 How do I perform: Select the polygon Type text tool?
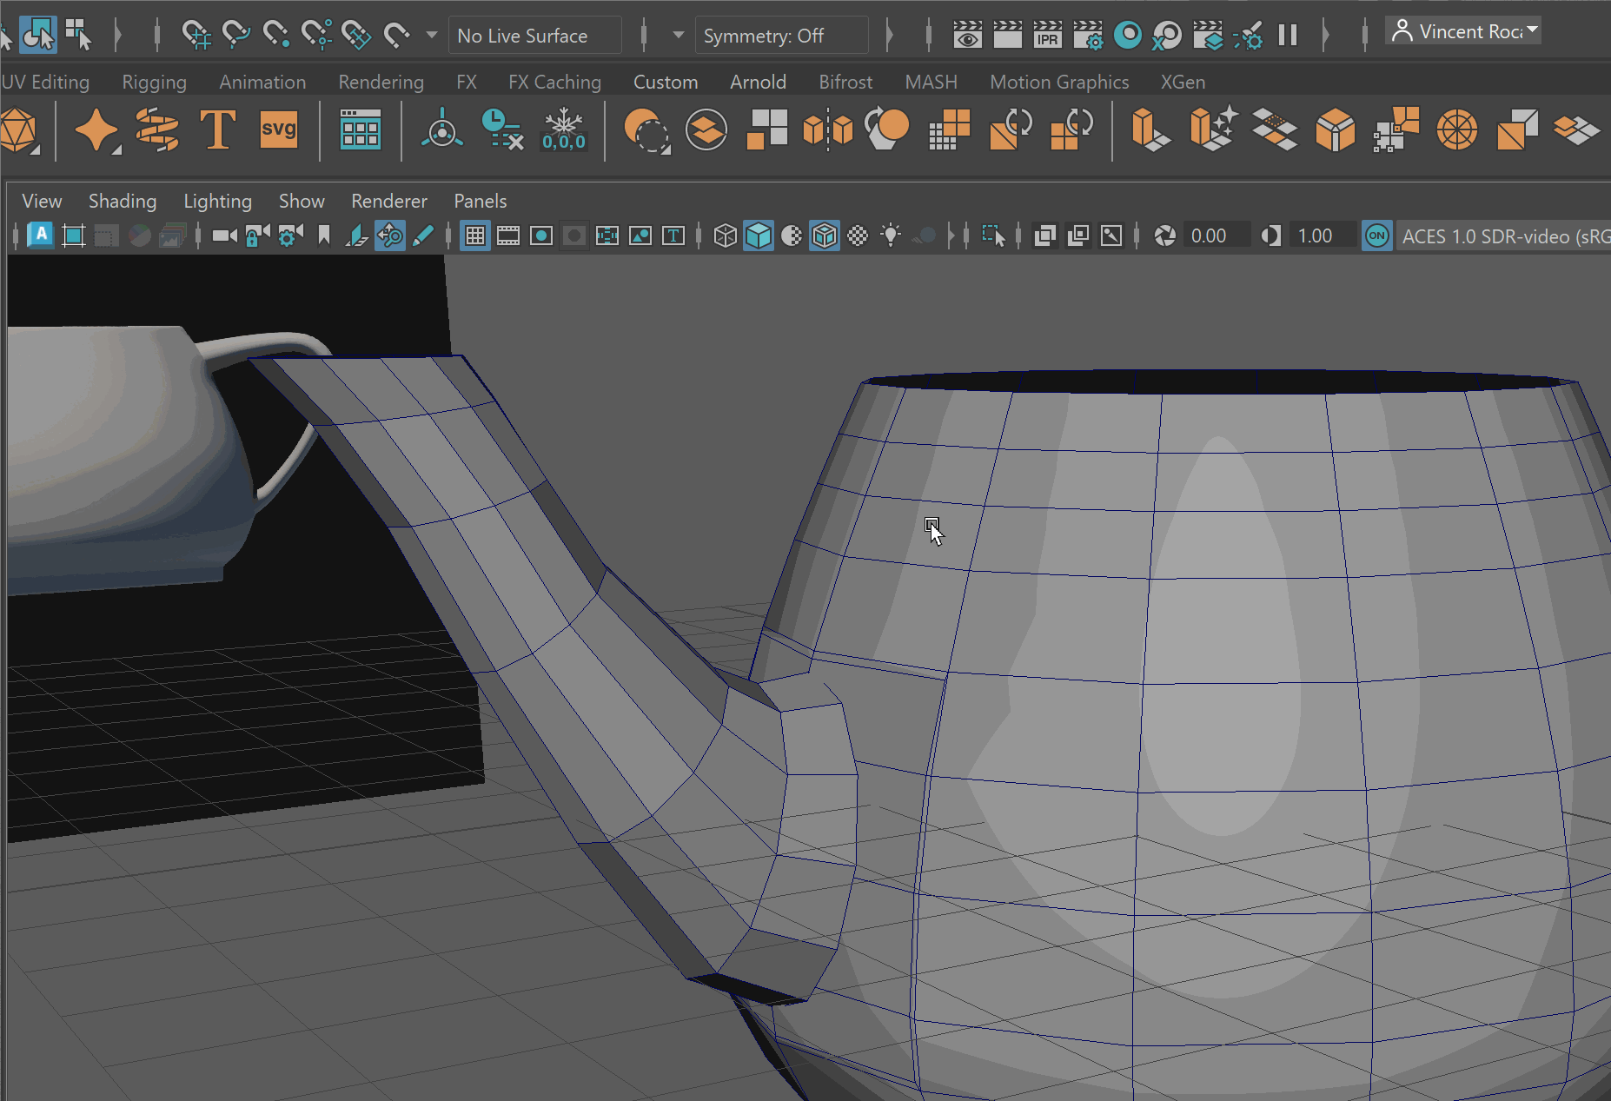tap(217, 130)
